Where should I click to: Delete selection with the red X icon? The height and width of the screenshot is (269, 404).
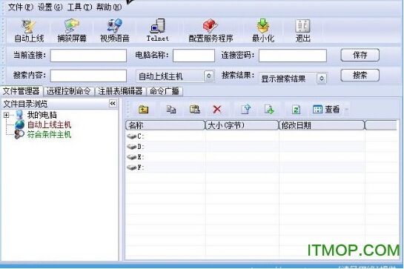[217, 109]
